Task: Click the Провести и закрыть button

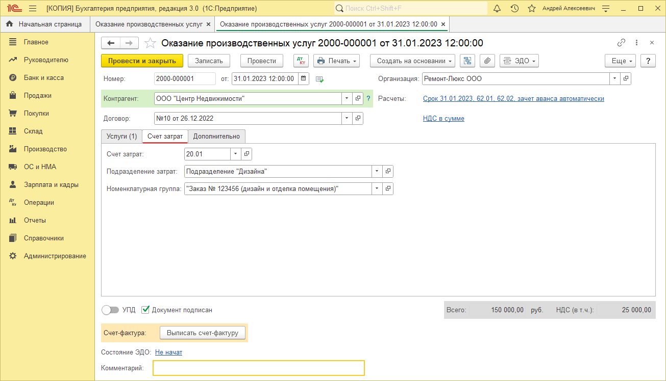Action: tap(142, 61)
